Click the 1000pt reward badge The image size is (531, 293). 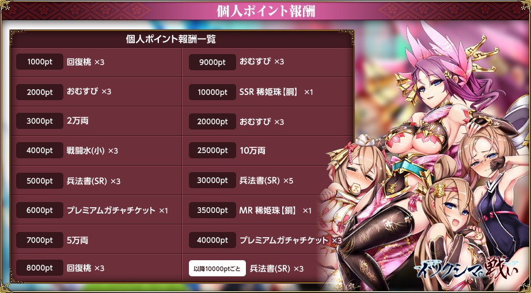click(x=40, y=62)
